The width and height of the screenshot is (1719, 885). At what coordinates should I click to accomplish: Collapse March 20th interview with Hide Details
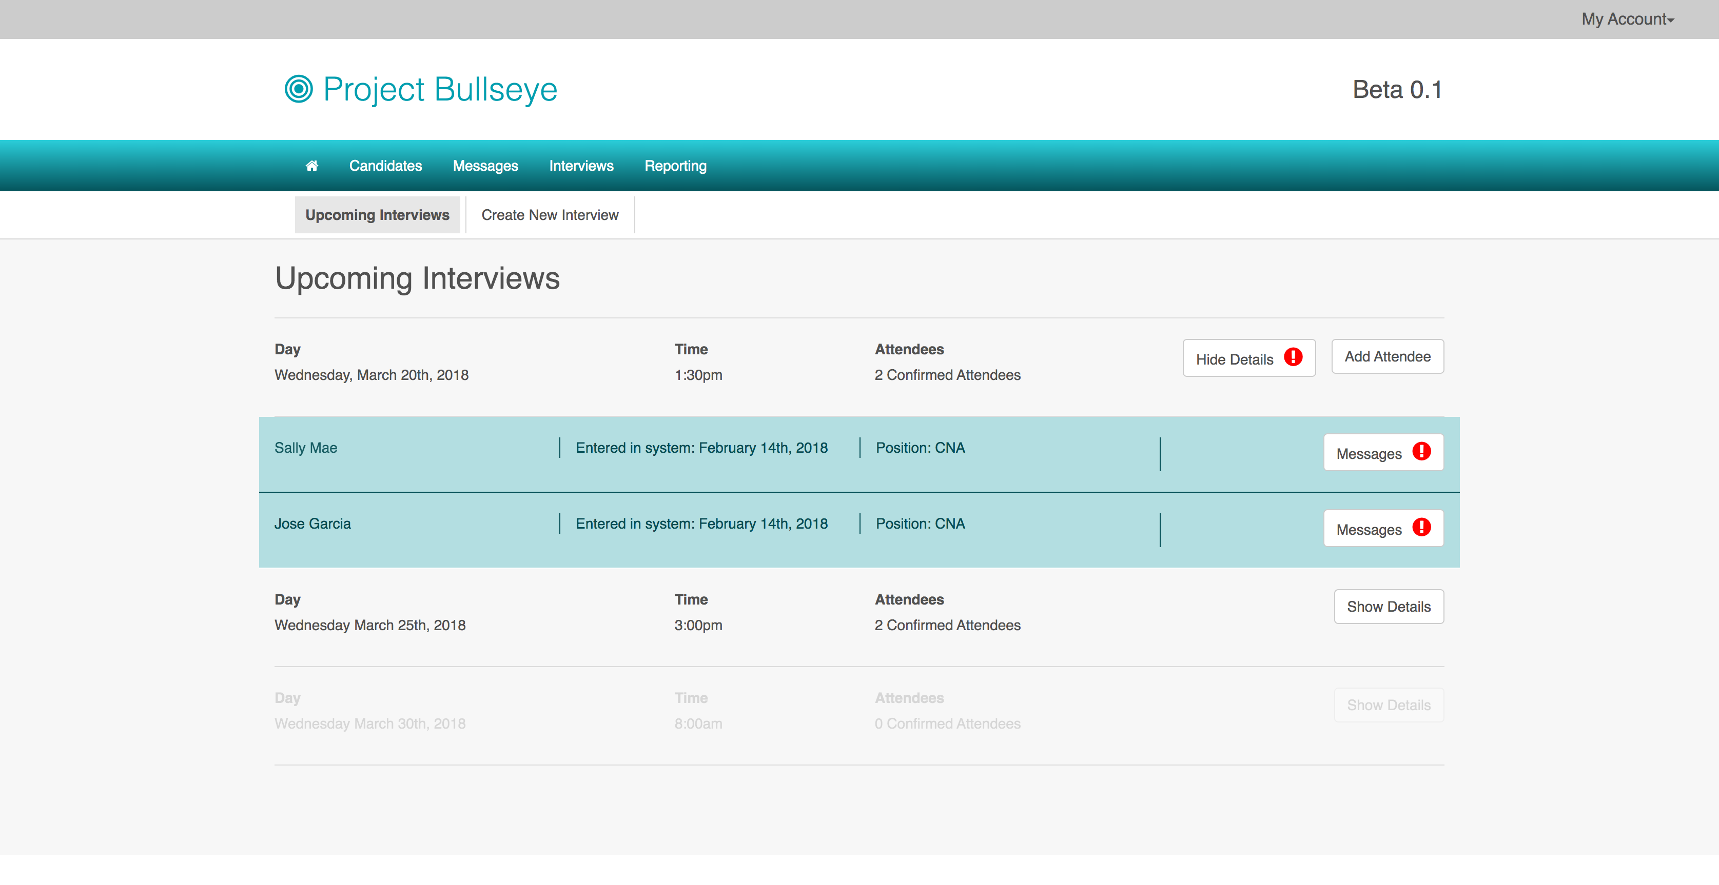point(1234,359)
